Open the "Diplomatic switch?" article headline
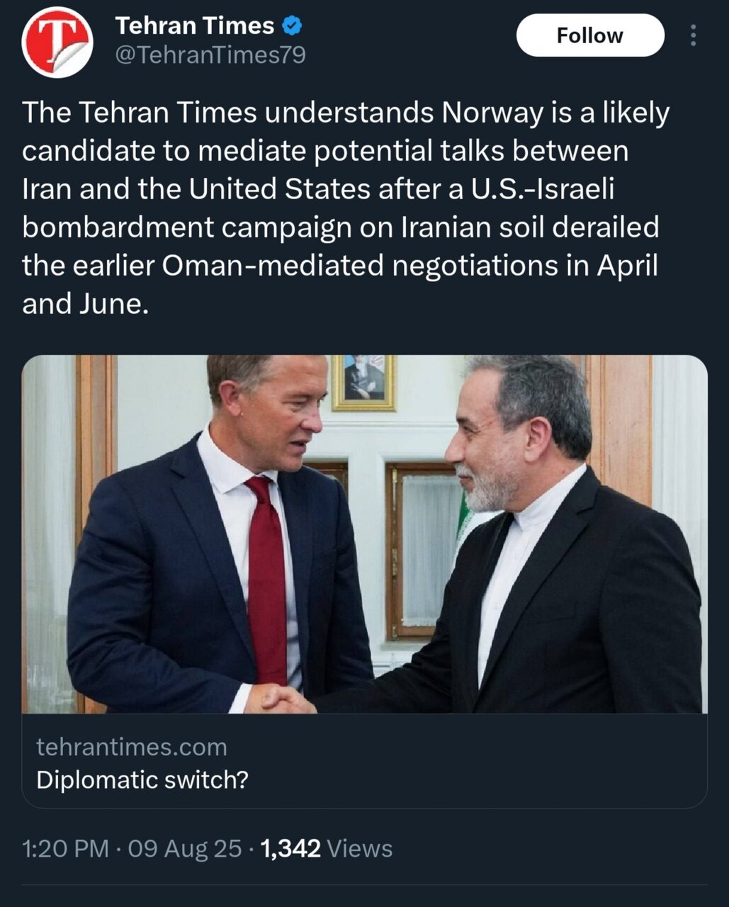729x907 pixels. point(142,779)
